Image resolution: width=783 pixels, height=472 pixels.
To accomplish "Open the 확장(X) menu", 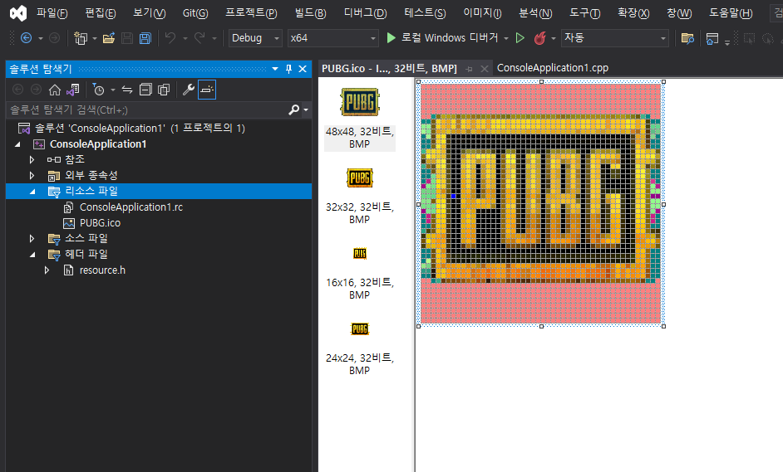I will click(x=633, y=13).
